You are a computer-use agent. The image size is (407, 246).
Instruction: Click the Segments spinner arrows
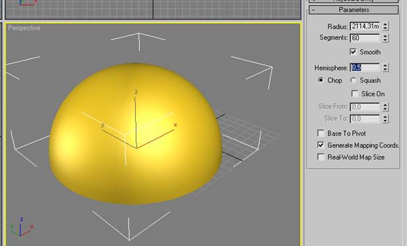pyautogui.click(x=385, y=38)
